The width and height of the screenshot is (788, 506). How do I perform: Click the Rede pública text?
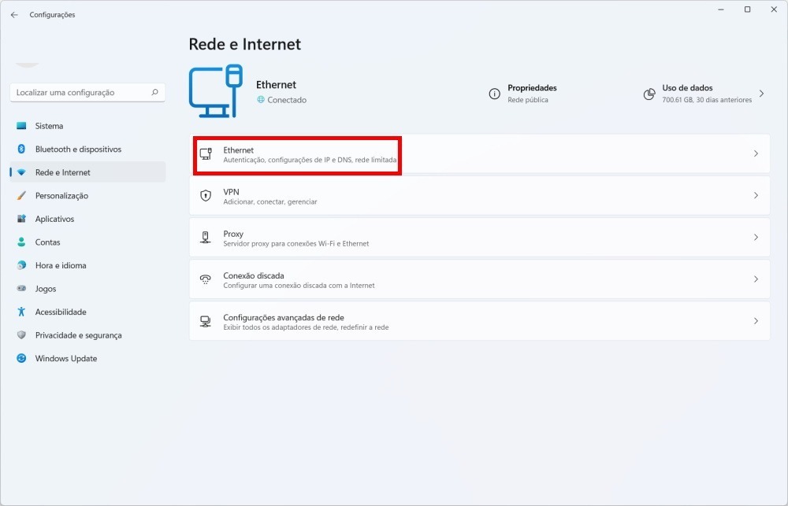pos(528,100)
